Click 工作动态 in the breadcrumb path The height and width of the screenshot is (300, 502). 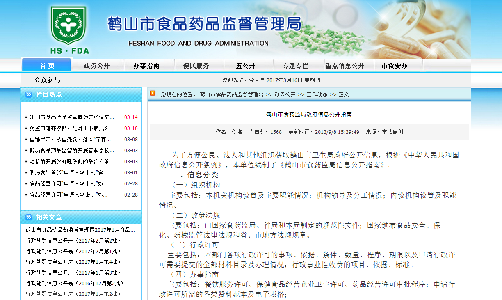tap(317, 94)
